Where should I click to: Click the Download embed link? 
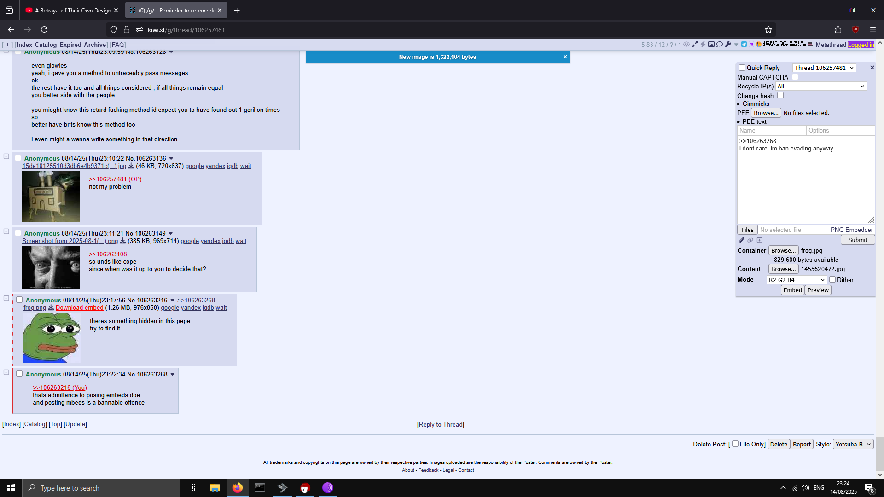tap(79, 308)
